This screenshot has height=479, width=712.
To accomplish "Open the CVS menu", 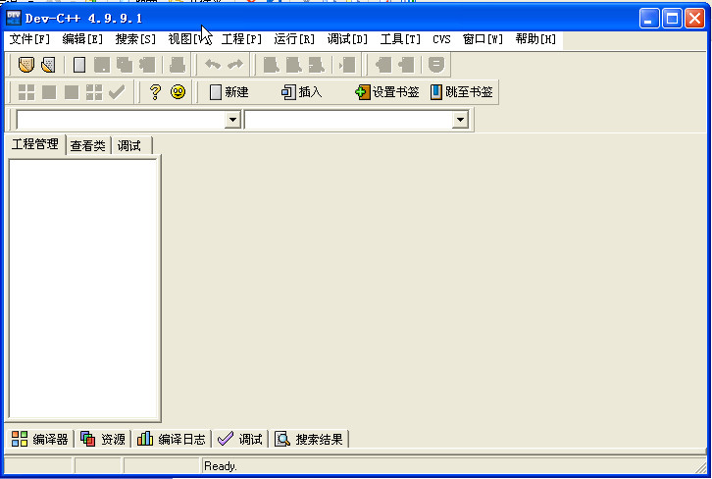I will tap(441, 39).
